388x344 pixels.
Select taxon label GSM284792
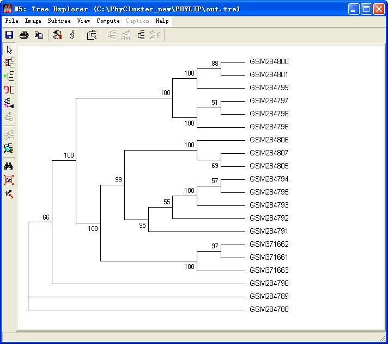point(269,218)
